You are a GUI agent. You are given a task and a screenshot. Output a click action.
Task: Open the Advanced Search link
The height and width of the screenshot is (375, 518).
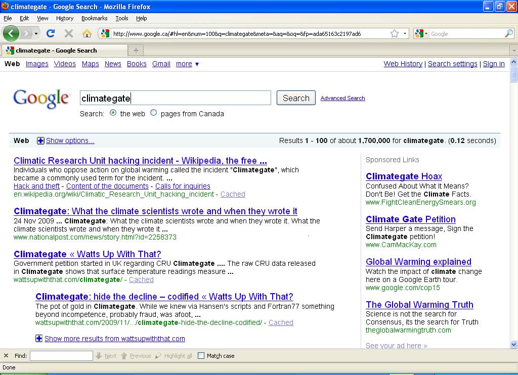[x=342, y=98]
